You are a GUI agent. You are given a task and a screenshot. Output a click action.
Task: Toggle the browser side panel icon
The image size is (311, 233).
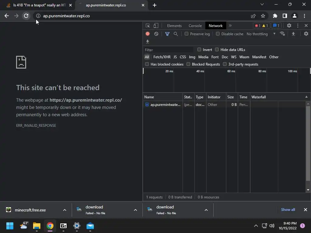point(285,16)
